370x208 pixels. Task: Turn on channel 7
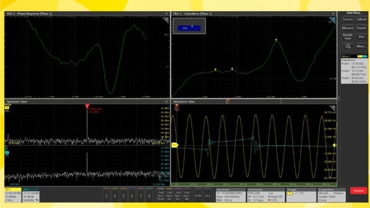point(141,195)
